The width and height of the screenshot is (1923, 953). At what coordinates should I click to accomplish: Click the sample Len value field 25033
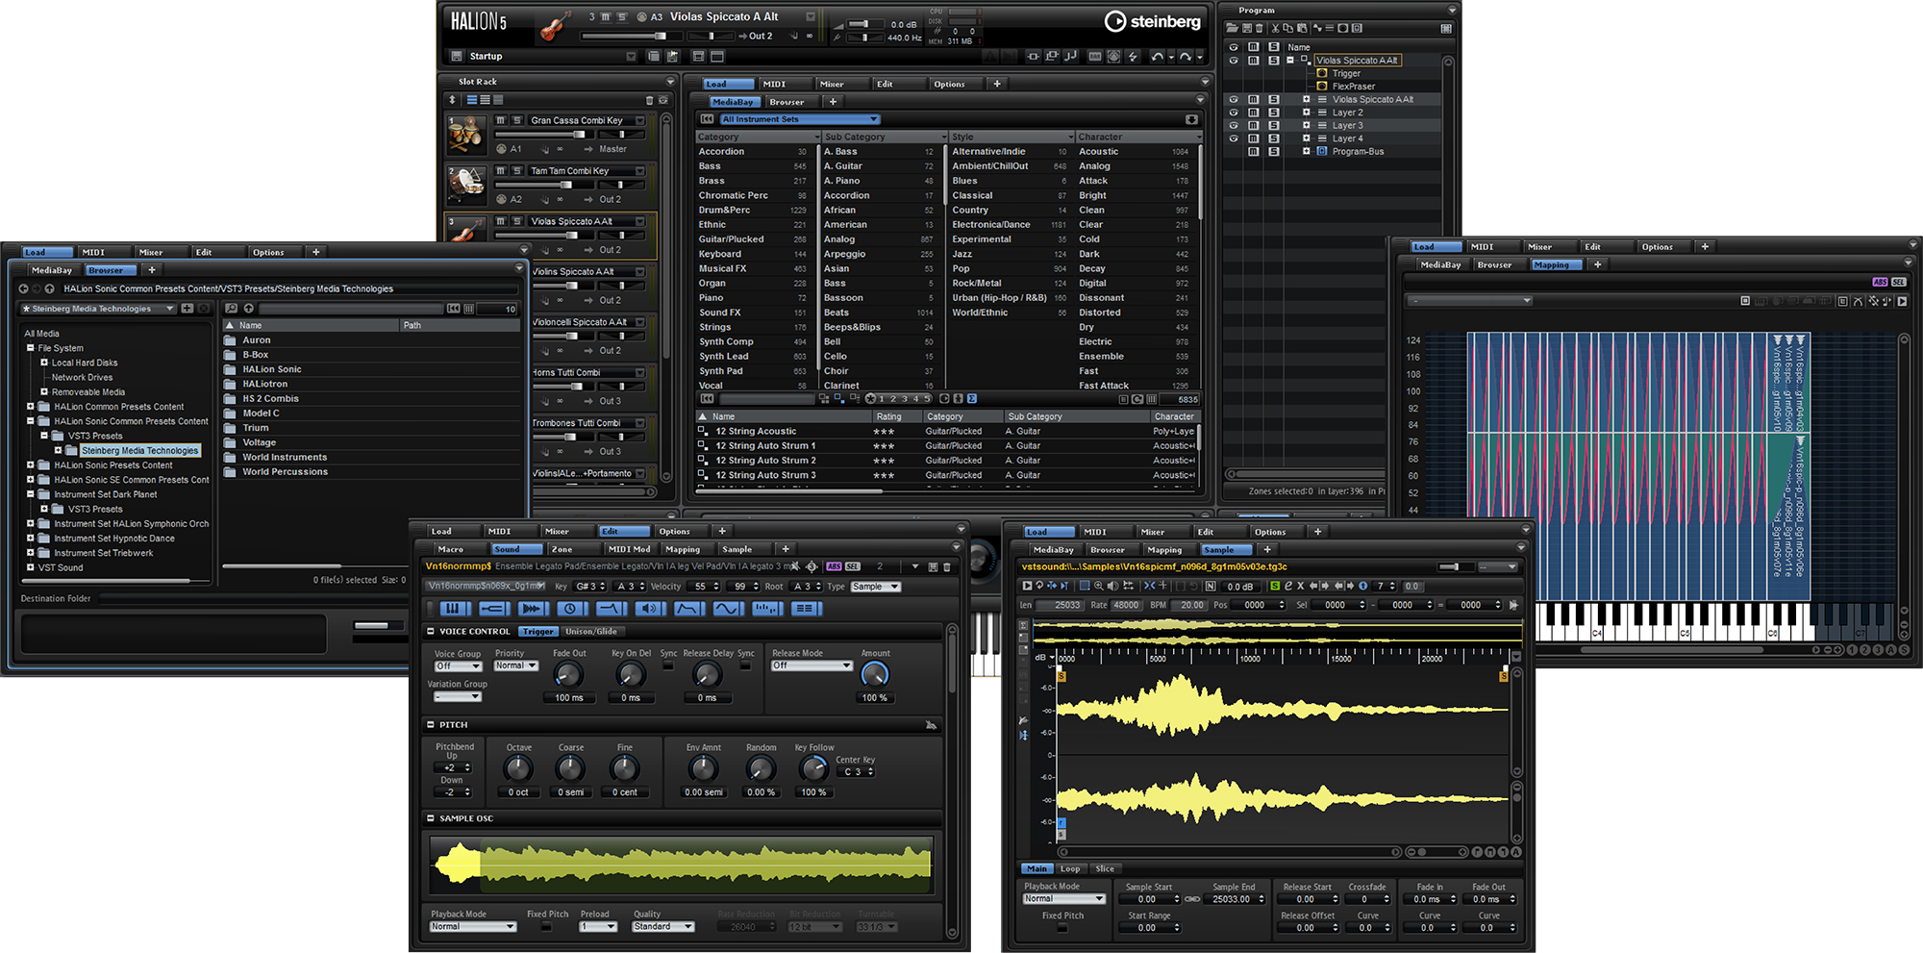point(1060,605)
